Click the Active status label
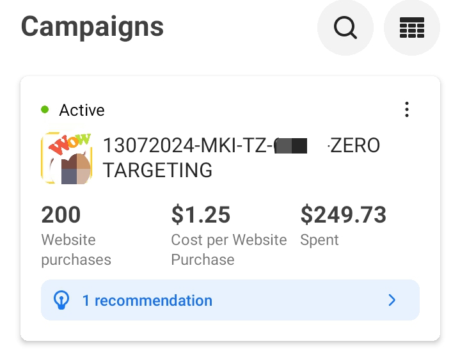 [82, 110]
